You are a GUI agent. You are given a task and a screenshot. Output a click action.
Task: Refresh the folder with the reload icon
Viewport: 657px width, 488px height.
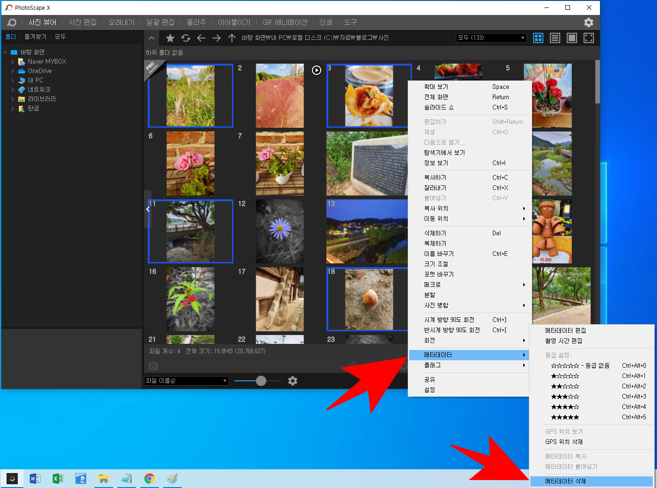point(186,38)
